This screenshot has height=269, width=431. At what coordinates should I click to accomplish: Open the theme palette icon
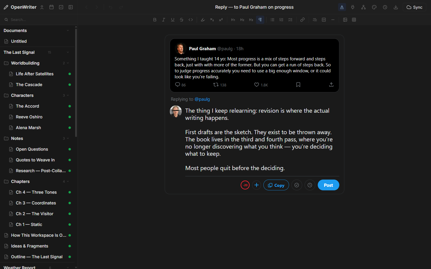pyautogui.click(x=374, y=7)
